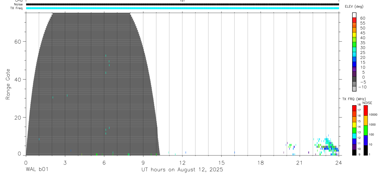
Task: Click the yellow segment of ELEV color bar
Action: pyautogui.click(x=354, y=34)
